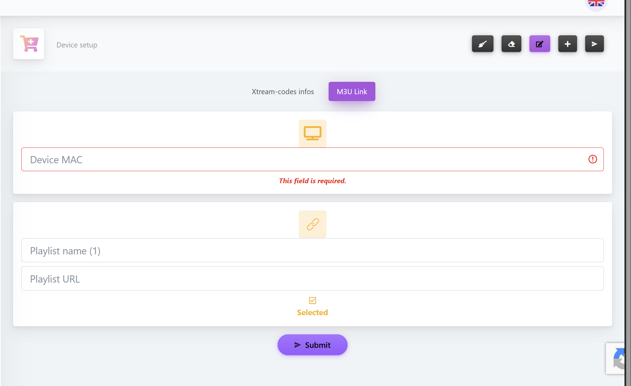The image size is (631, 386).
Task: Click the 'Selected' label text
Action: coord(312,312)
